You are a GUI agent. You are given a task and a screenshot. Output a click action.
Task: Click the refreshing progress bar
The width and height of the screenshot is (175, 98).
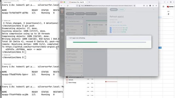point(109,42)
